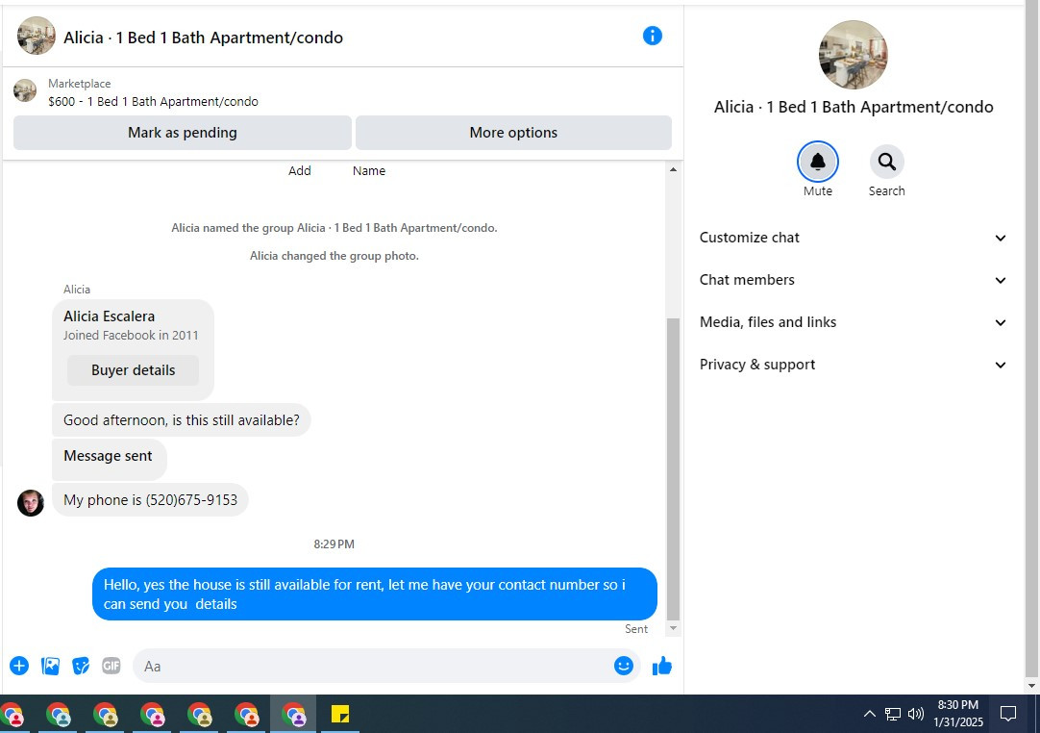Expand the Chat members section

(853, 280)
